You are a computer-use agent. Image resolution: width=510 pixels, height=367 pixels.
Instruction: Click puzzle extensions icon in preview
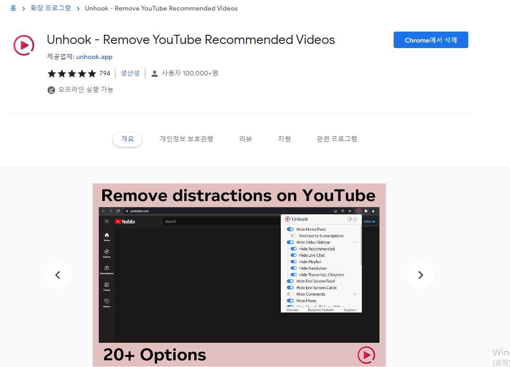click(366, 211)
